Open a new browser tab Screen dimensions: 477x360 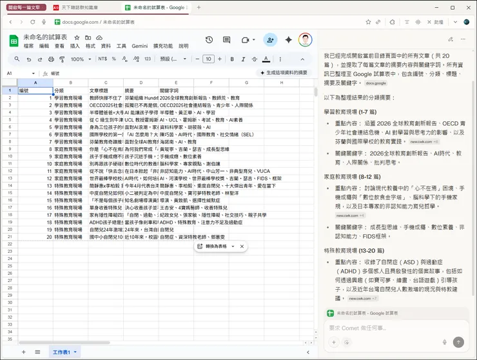tap(199, 7)
